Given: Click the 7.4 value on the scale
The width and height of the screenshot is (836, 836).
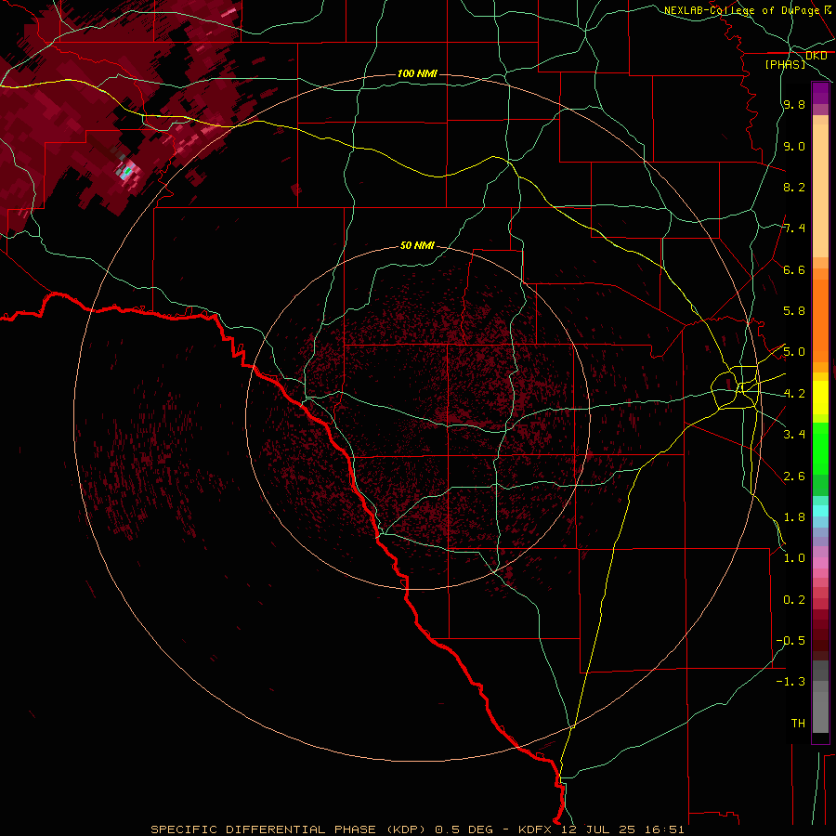Looking at the screenshot, I should click(794, 229).
